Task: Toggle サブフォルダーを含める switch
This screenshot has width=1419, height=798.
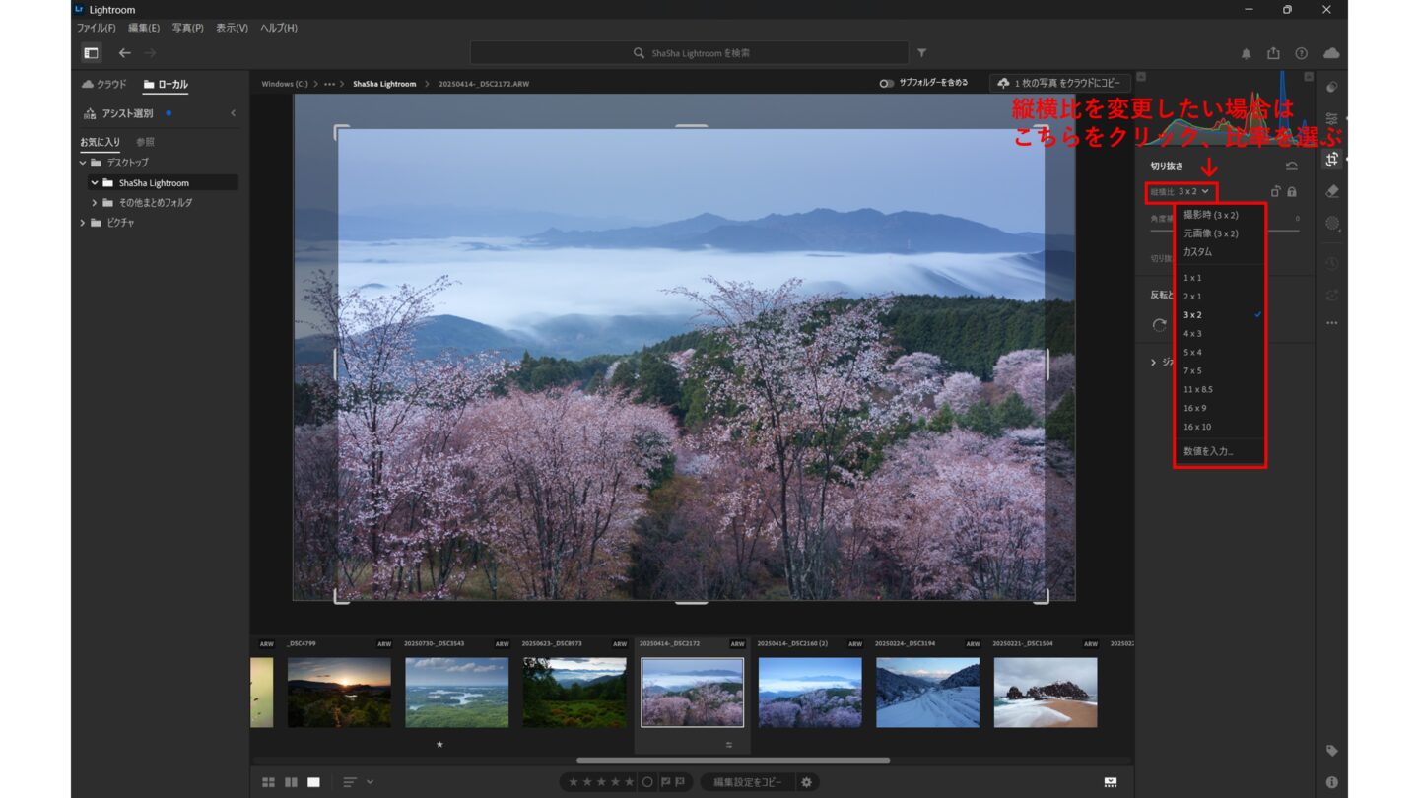Action: 887,84
